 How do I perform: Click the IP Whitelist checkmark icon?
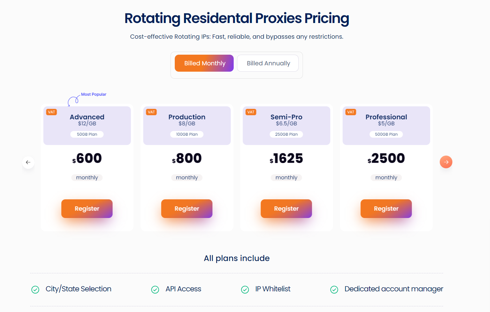(x=245, y=290)
